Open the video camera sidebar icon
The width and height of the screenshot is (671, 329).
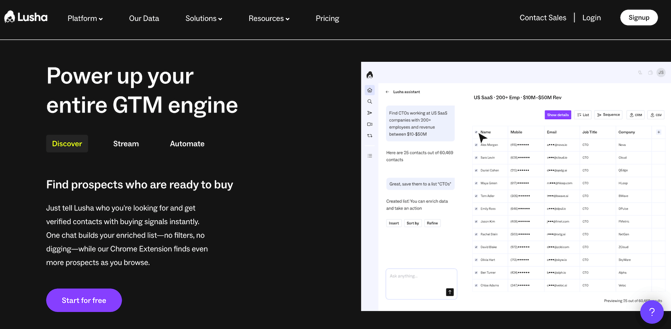pos(369,124)
